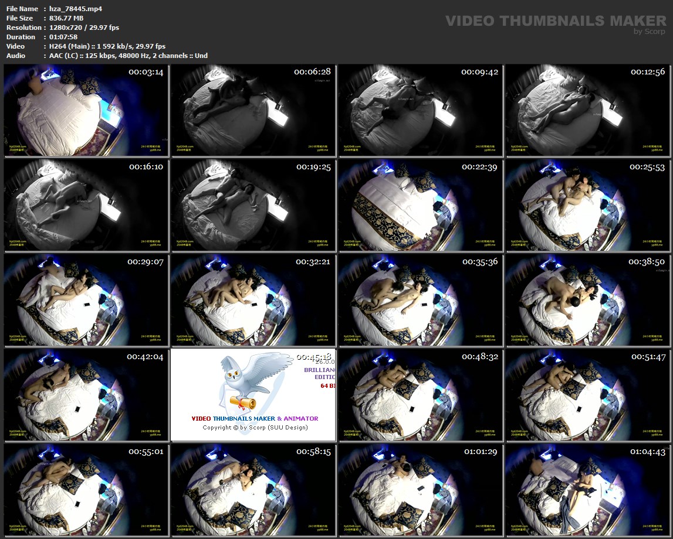This screenshot has width=673, height=539.
Task: Select the thumbnail at 00:51:47
Action: [x=587, y=395]
